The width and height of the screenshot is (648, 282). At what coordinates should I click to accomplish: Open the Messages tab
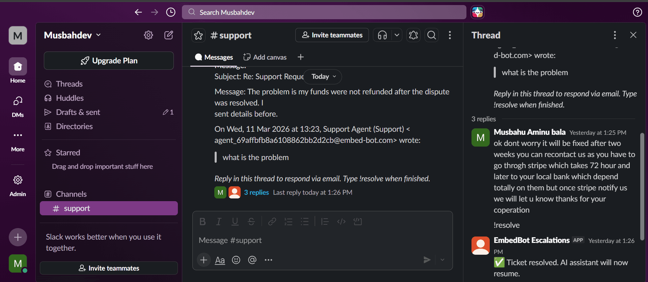[x=214, y=57]
